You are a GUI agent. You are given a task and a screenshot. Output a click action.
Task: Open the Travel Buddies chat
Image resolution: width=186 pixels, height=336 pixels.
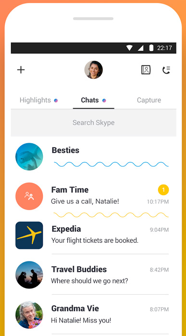93,275
